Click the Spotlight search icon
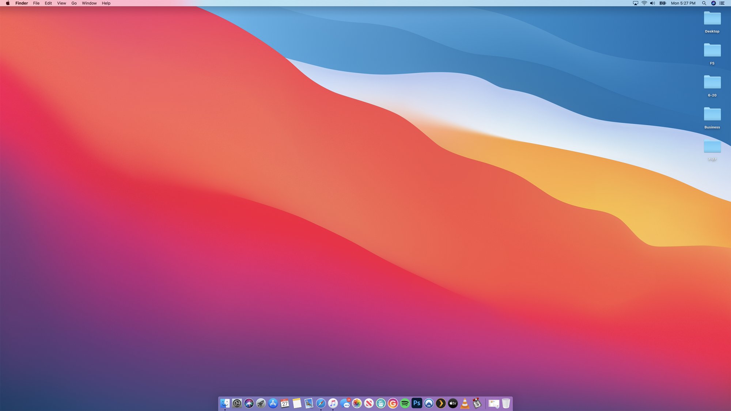The image size is (731, 411). click(704, 3)
